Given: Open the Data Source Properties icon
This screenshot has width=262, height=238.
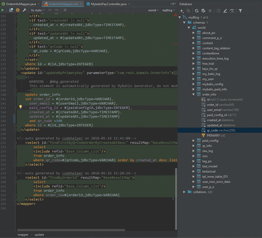Looking at the screenshot, I should [203, 11].
